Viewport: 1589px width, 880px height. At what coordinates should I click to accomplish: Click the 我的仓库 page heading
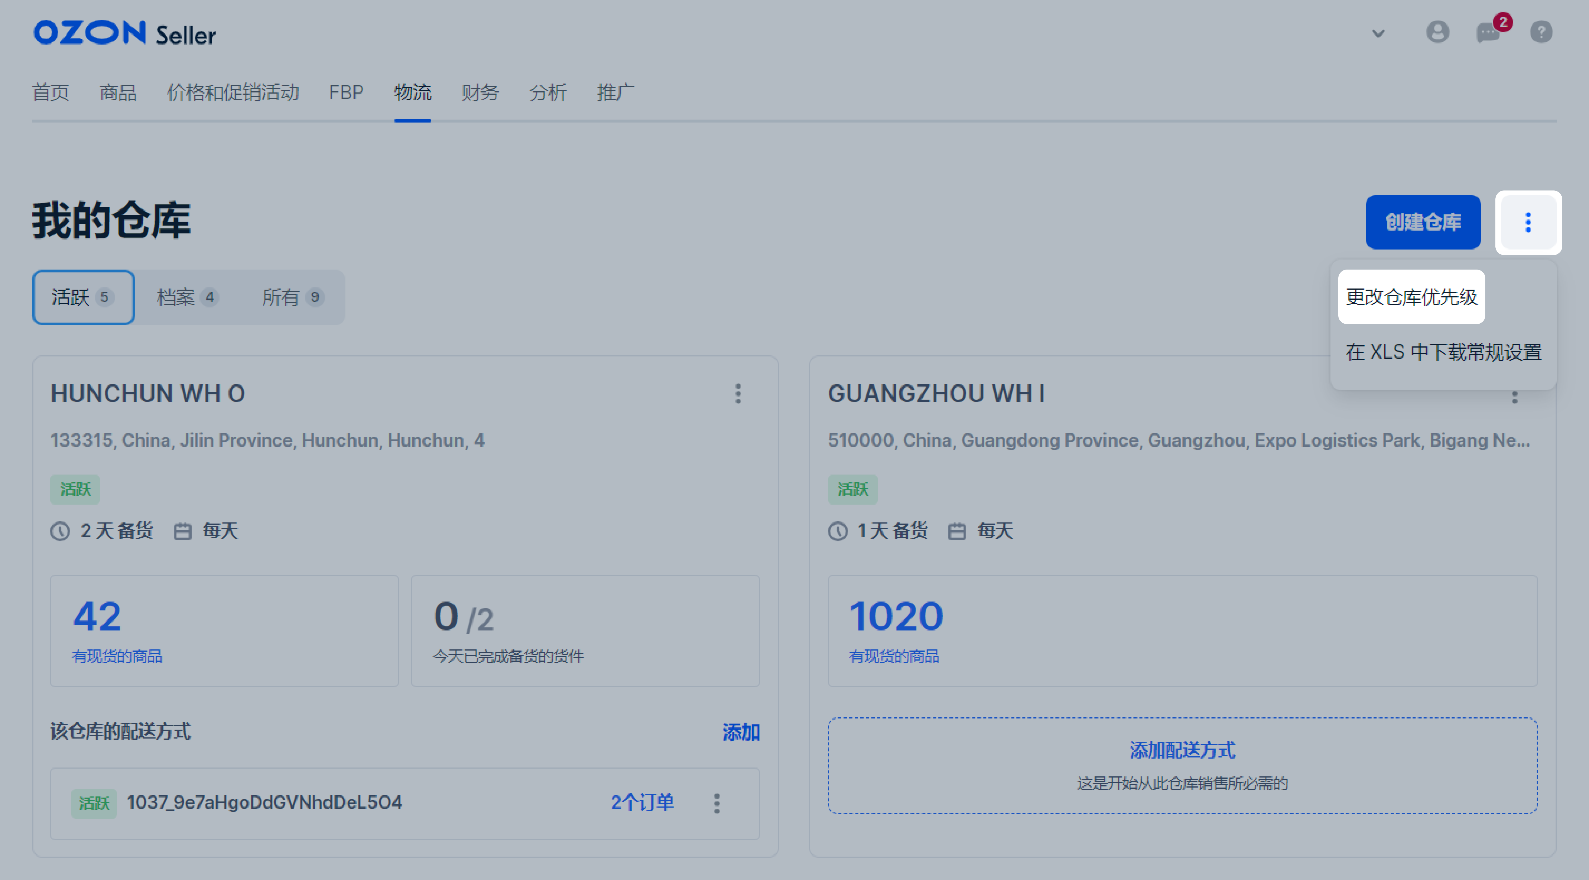pos(112,220)
